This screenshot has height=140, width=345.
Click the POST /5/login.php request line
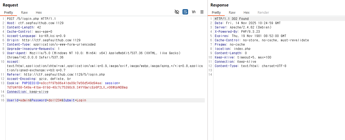pos(31,19)
